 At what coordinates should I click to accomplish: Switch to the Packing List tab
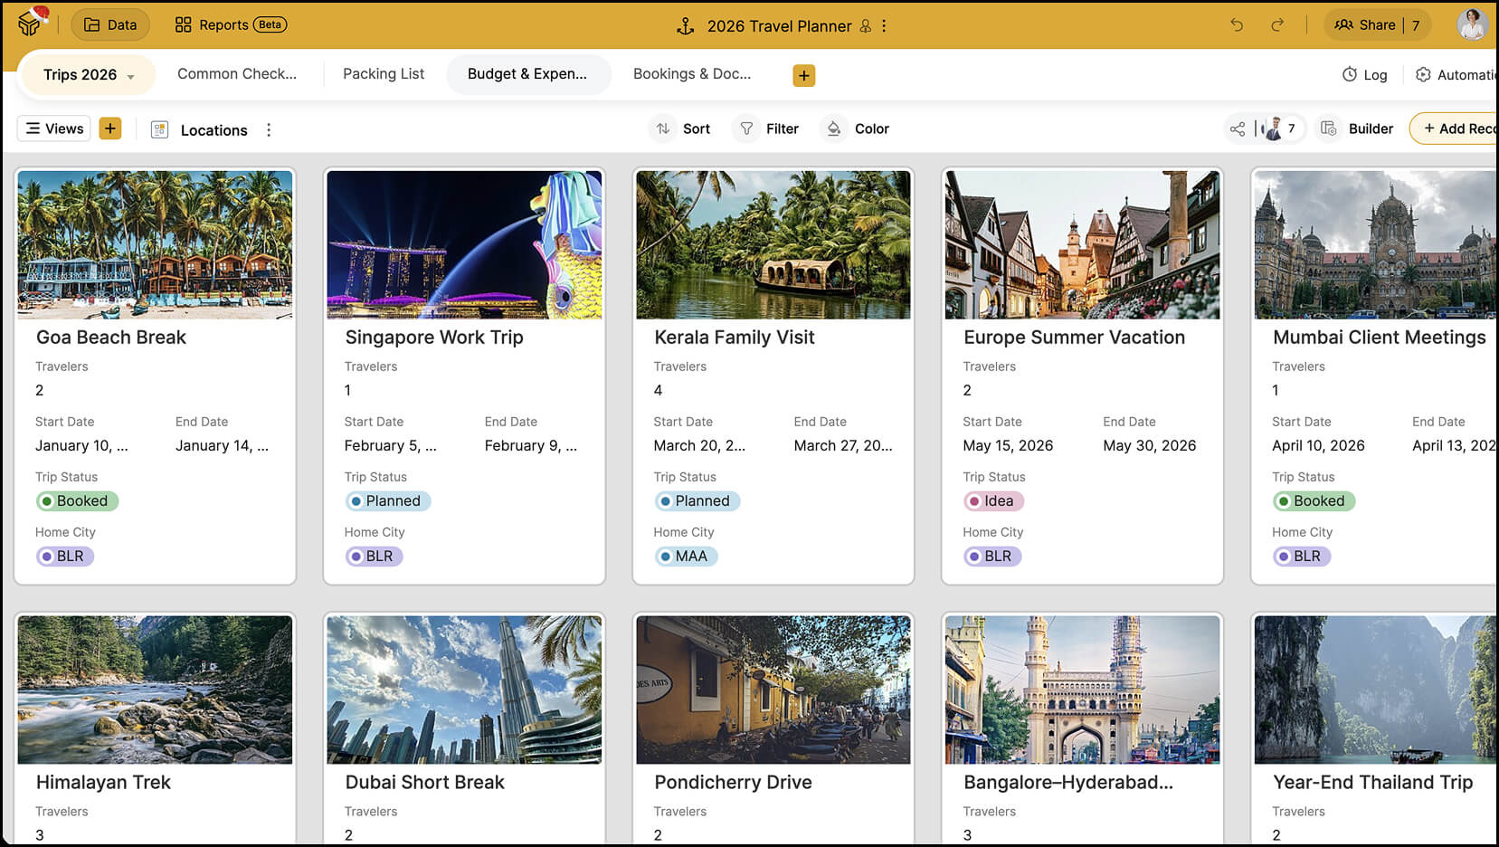tap(384, 74)
